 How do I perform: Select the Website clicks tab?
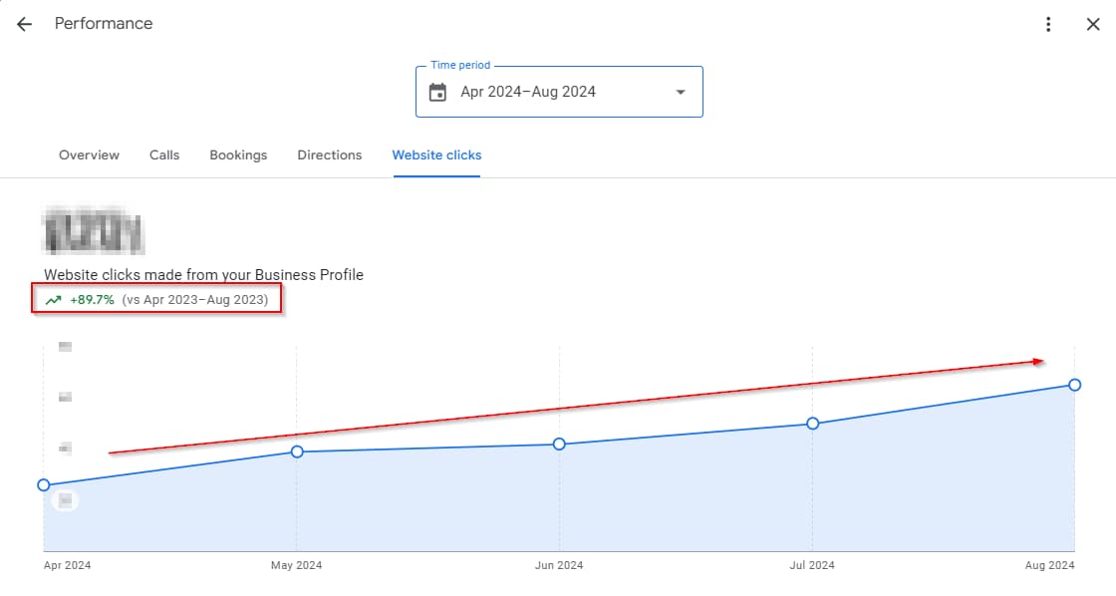436,155
